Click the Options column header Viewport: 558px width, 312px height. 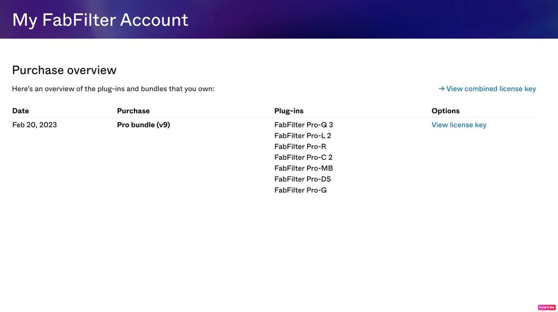(445, 111)
